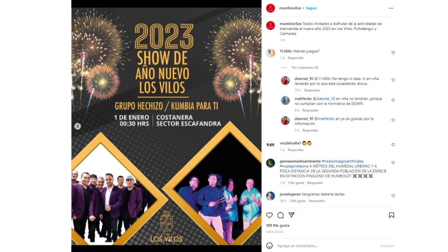Click Seguir to follow munilosvilos
Screen dimensions: 448x252
(311, 8)
